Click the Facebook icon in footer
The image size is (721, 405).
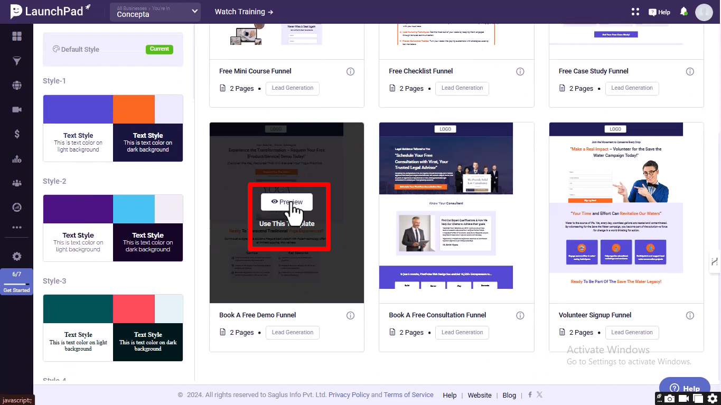[530, 394]
